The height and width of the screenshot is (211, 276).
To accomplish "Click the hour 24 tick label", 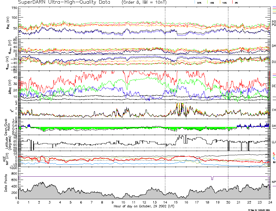I will click(270, 203).
